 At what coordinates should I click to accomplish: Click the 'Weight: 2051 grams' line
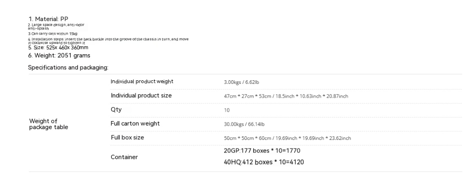59,56
